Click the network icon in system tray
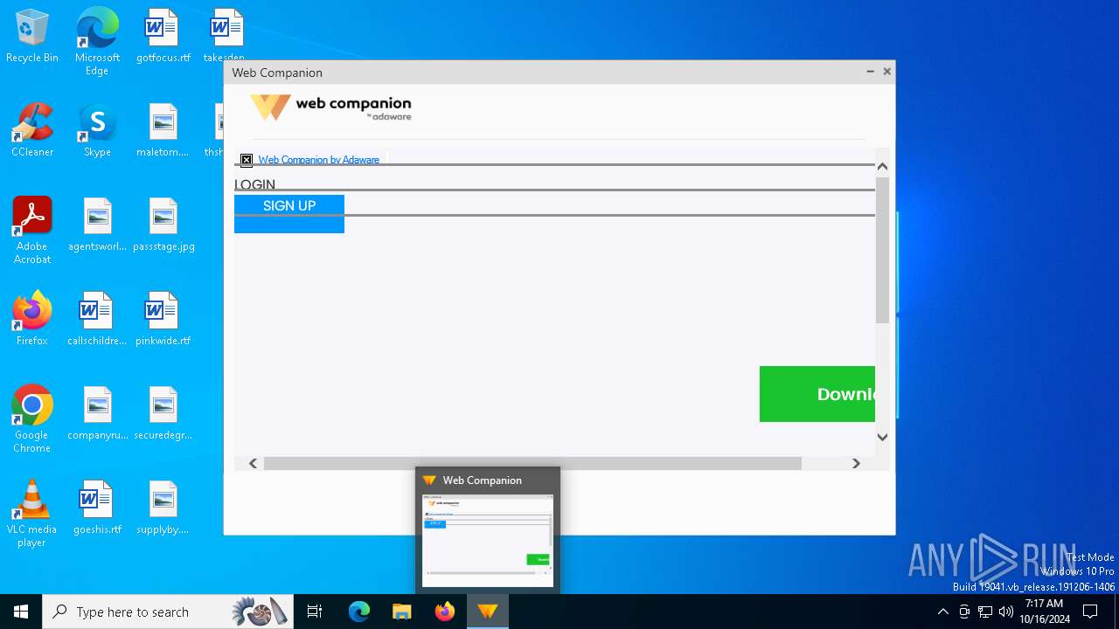The width and height of the screenshot is (1119, 629). [x=985, y=612]
